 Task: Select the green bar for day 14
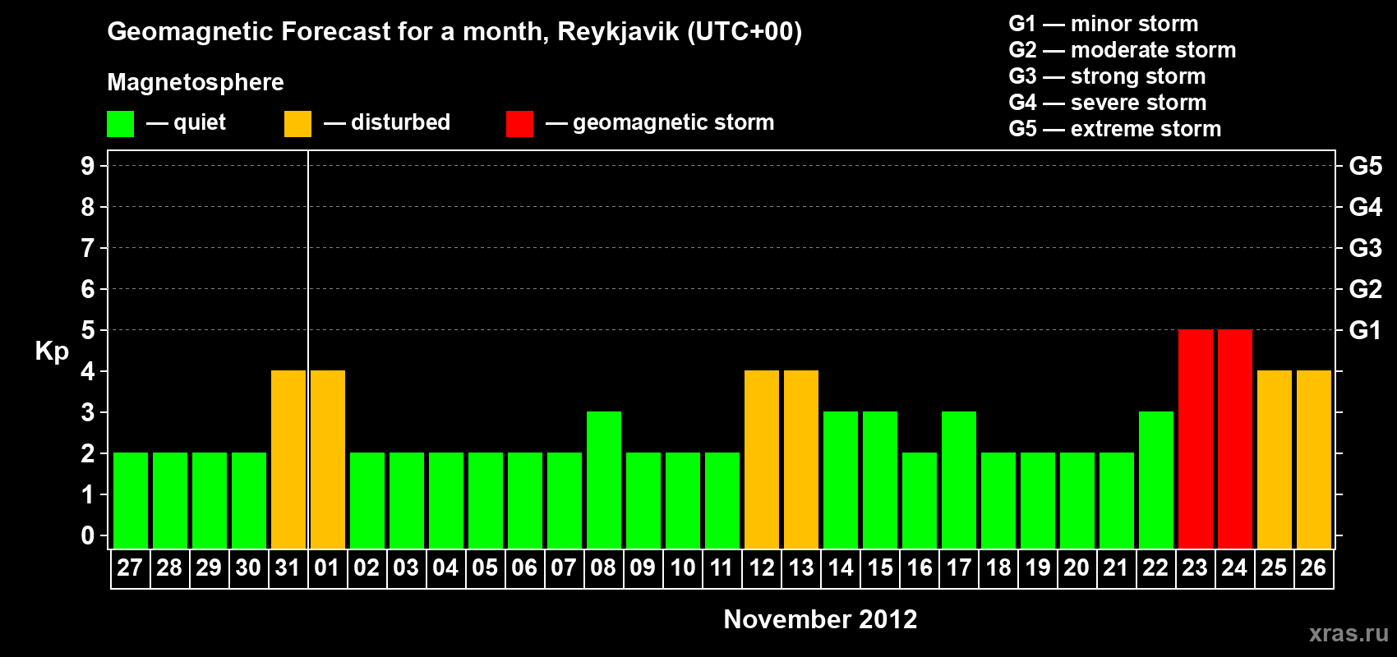click(841, 480)
